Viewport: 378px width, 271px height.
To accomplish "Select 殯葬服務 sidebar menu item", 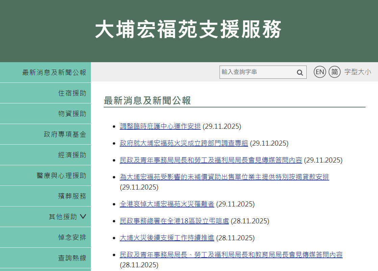I will (72, 196).
